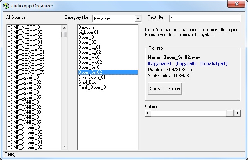Pick DrumBoom_01 in the filtered list
248x160 pixels.
(92, 77)
